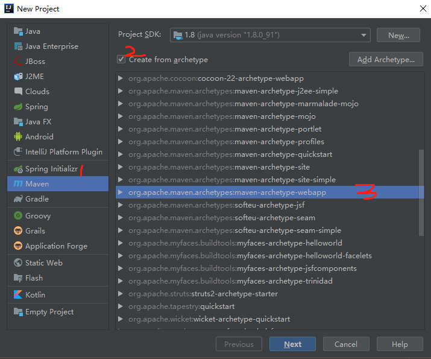Click the archetype list vertical scrollbar

pyautogui.click(x=421, y=192)
